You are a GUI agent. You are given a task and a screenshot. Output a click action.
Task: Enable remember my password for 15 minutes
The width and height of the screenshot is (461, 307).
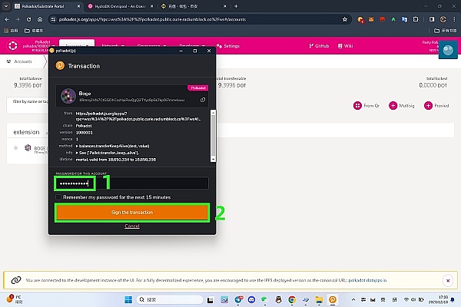pos(58,197)
